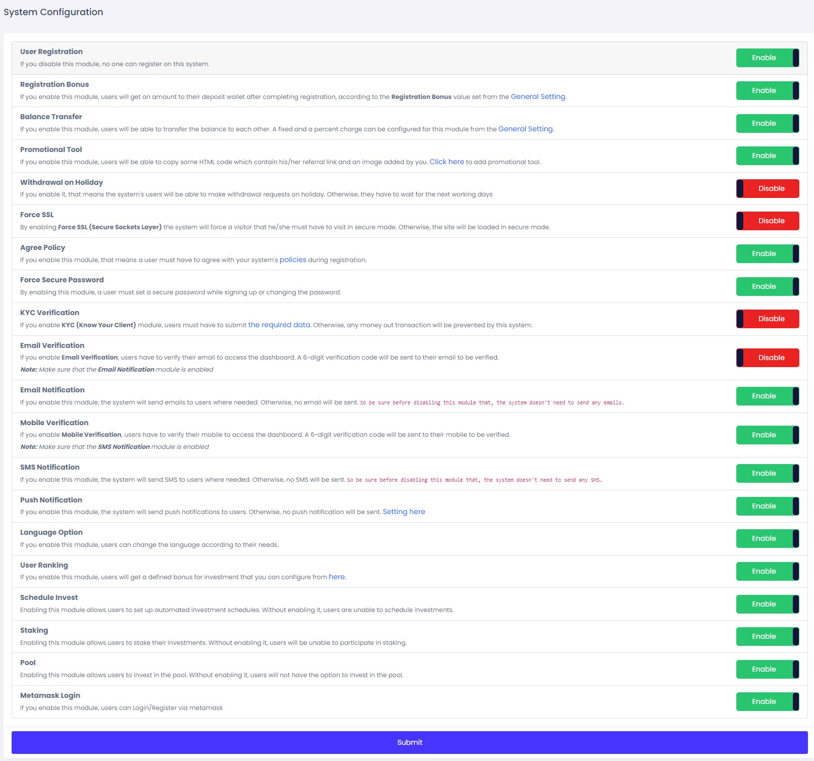The height and width of the screenshot is (761, 814).
Task: Click the 'here' link in User Ranking
Action: 337,577
